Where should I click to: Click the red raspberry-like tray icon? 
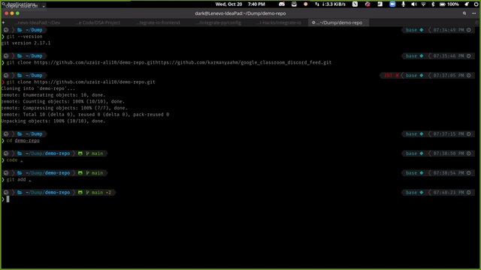pos(368,4)
